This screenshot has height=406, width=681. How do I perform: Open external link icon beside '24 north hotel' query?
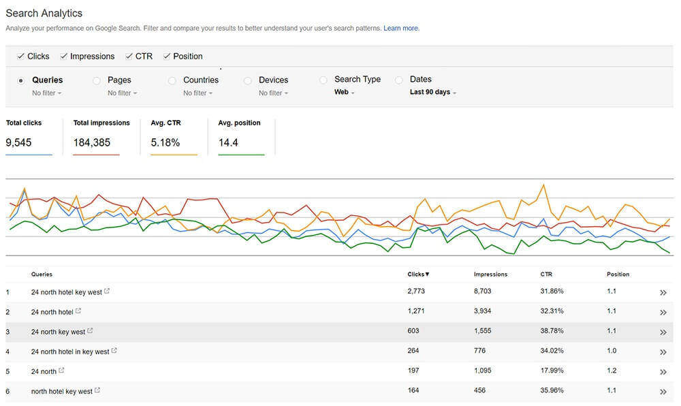point(78,311)
